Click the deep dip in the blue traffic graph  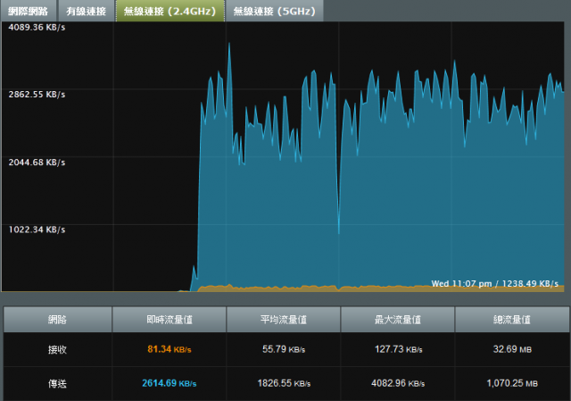point(339,232)
